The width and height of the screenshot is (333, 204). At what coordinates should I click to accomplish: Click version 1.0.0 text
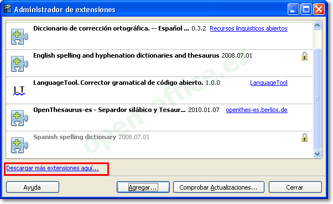click(x=212, y=83)
